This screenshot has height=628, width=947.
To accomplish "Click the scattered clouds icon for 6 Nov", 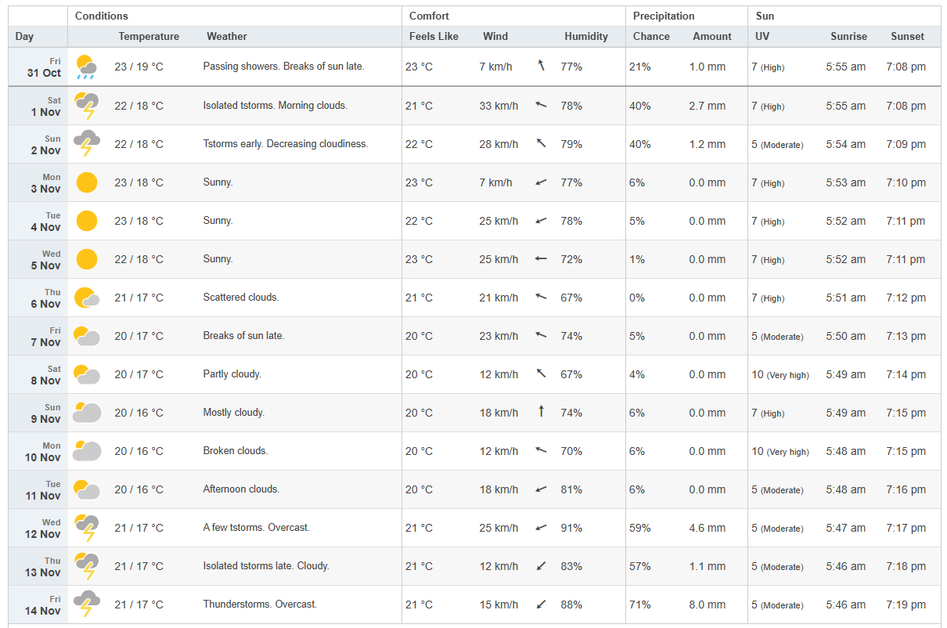I will [86, 298].
